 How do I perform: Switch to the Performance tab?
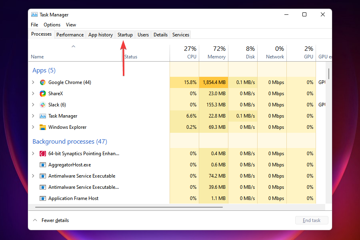(70, 35)
